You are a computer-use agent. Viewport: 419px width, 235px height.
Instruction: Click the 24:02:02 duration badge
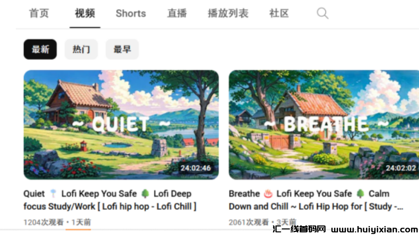click(401, 168)
